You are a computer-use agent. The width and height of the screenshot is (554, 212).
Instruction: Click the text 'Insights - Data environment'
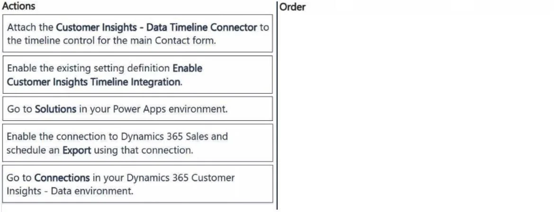click(x=70, y=191)
